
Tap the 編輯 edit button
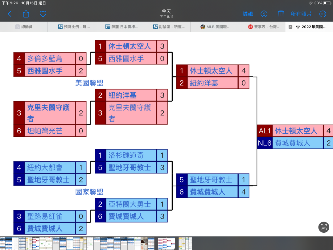click(248, 14)
